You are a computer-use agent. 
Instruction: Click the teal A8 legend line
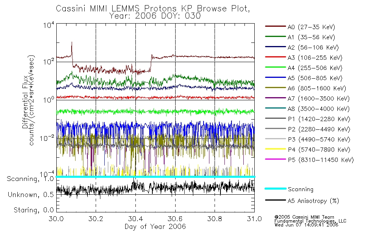pyautogui.click(x=276, y=108)
